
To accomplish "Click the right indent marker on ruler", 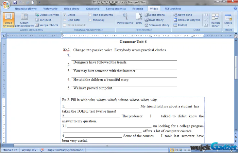I will tap(204, 36).
